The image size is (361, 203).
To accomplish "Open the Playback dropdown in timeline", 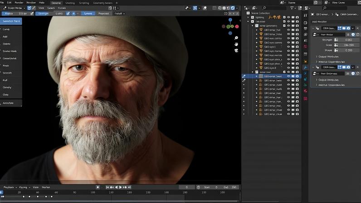I will (x=10, y=187).
